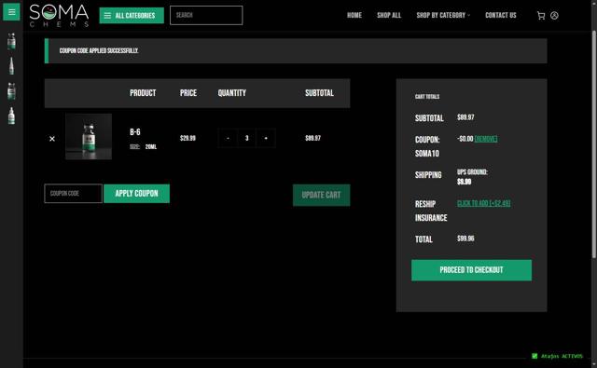
Task: Click the cart Total amount $99.96
Action: pyautogui.click(x=465, y=239)
